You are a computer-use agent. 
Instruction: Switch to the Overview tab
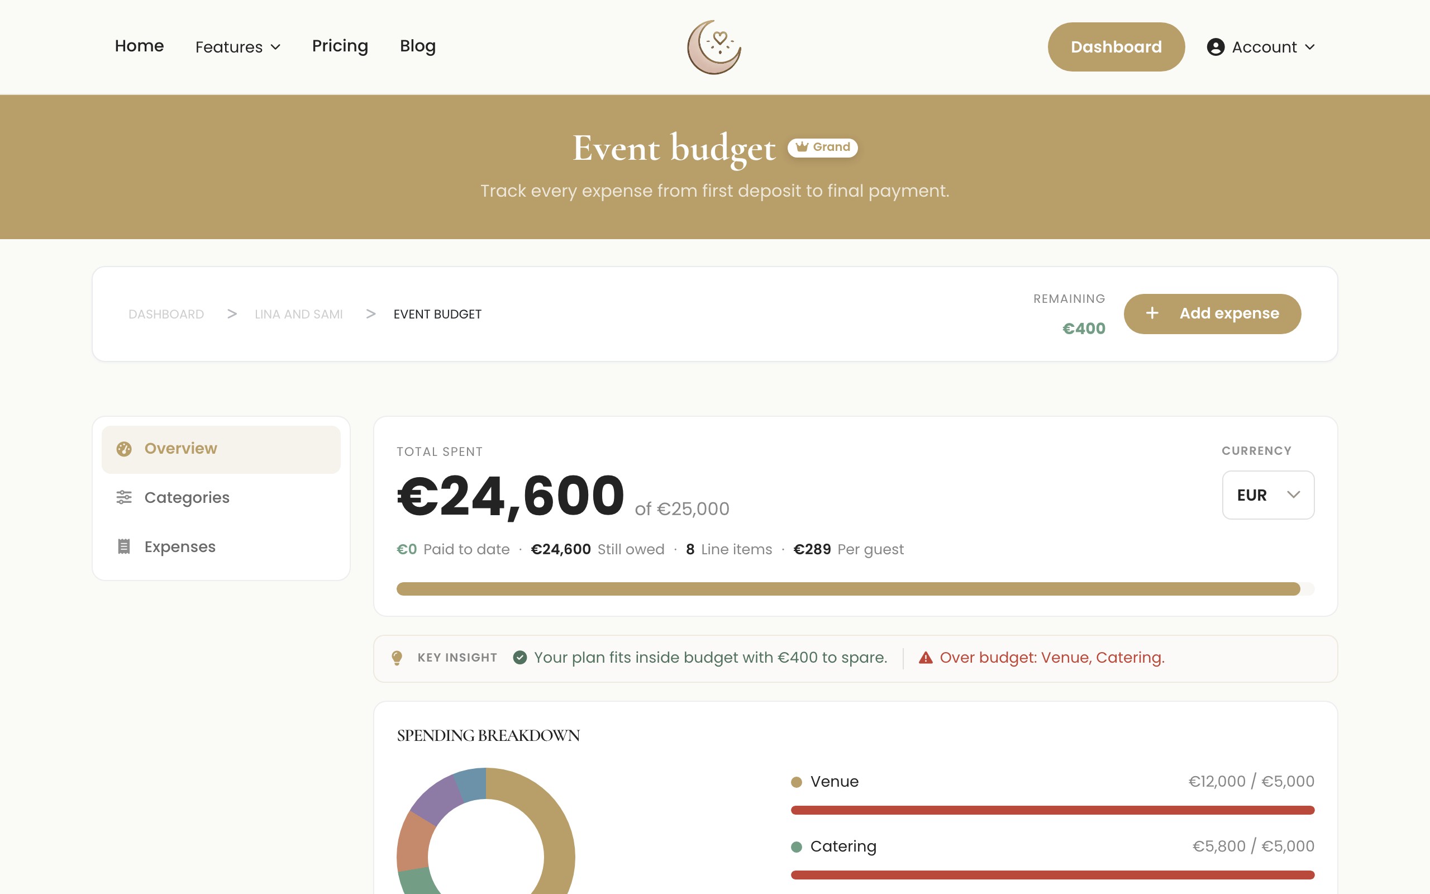point(221,449)
